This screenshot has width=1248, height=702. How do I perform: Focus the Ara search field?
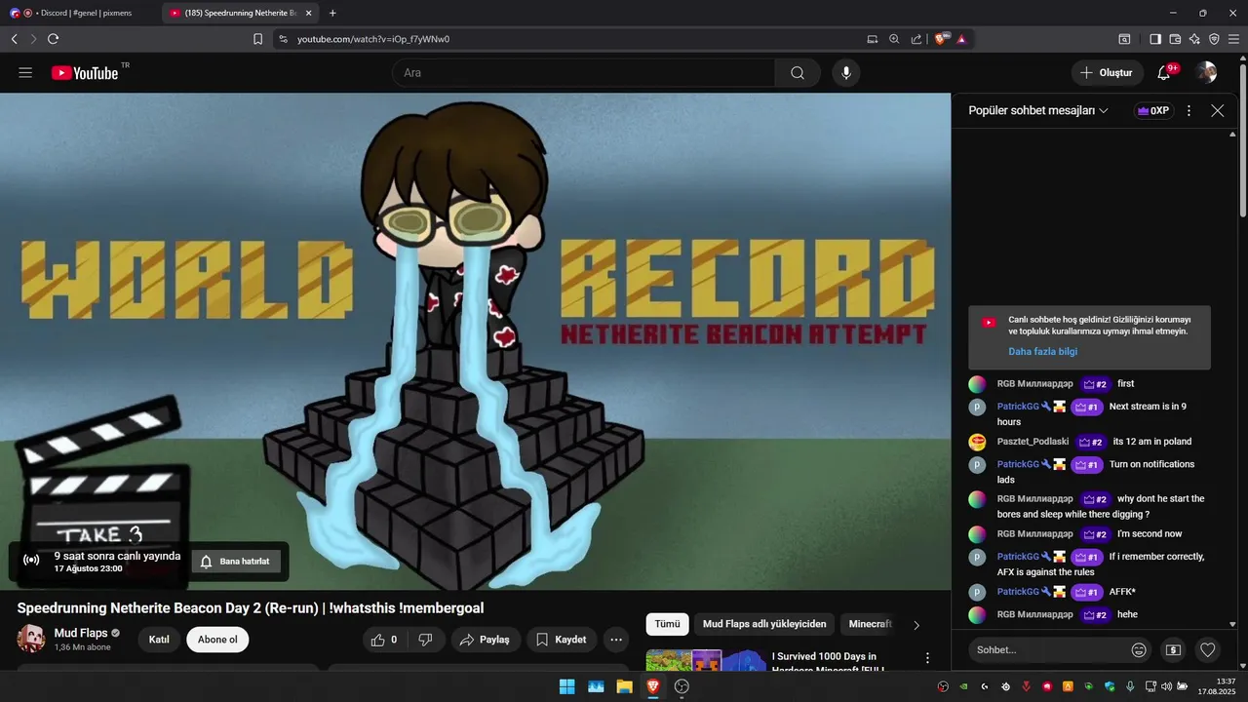(583, 73)
